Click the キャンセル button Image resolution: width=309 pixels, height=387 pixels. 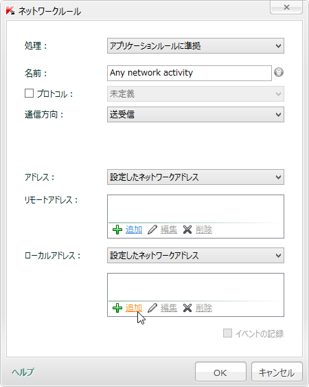coord(277,372)
